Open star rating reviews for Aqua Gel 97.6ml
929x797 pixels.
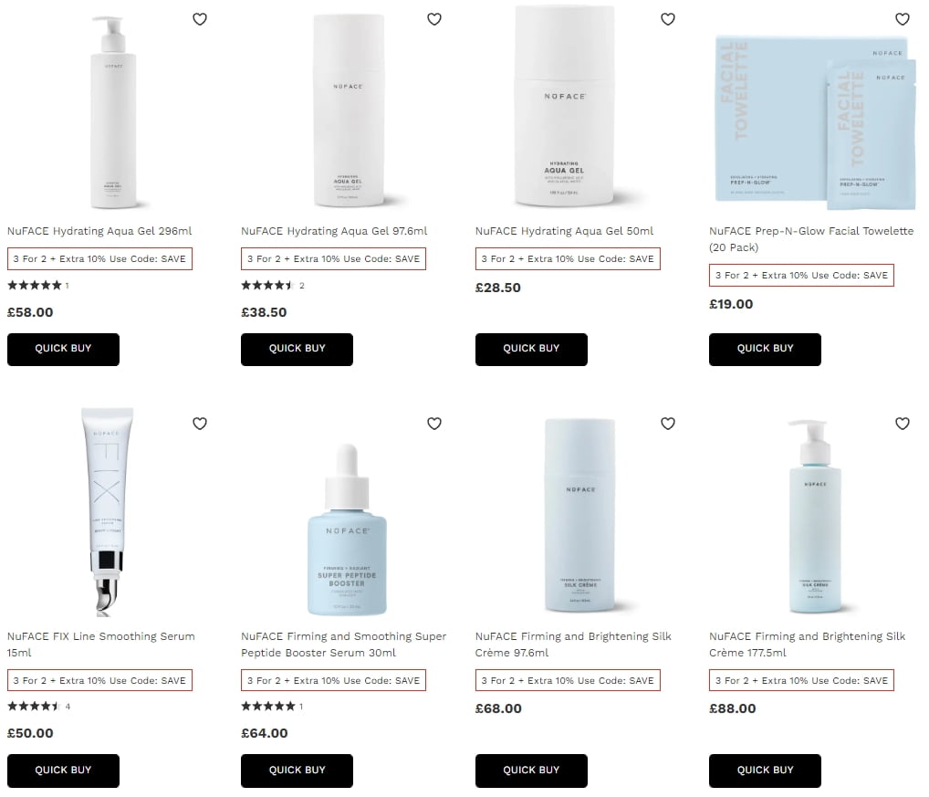(273, 286)
